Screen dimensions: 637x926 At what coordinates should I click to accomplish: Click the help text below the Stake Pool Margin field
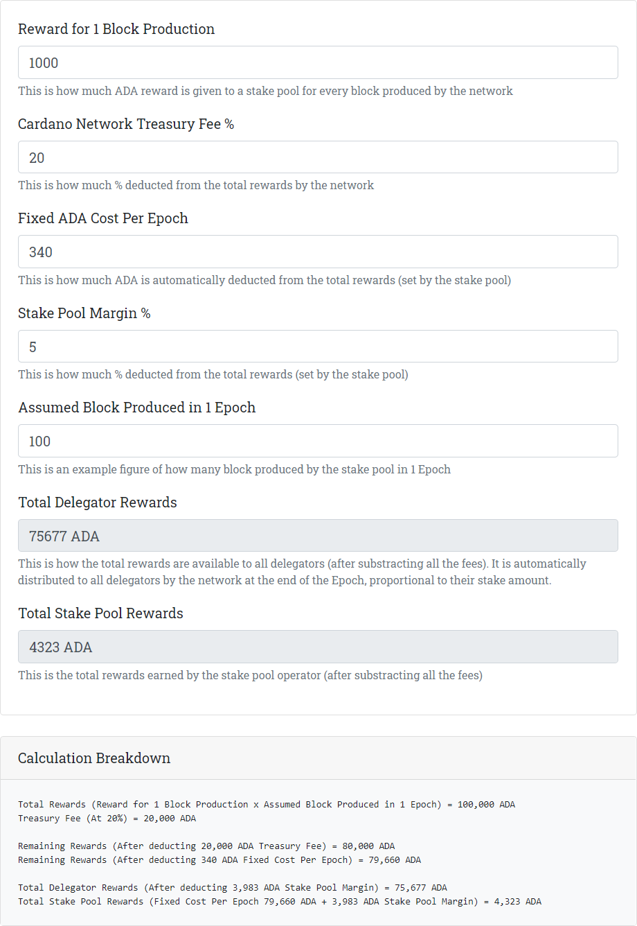(x=213, y=374)
